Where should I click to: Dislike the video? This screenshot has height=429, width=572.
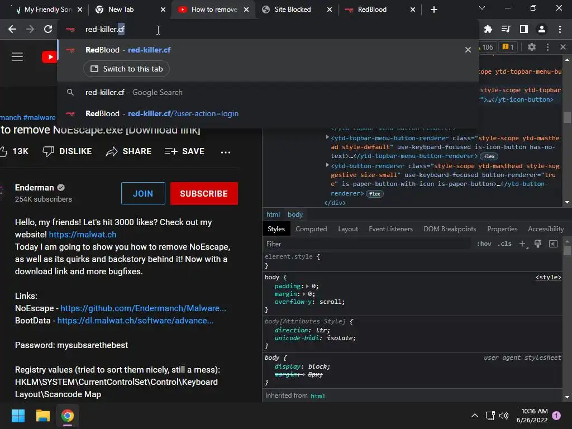(x=68, y=151)
